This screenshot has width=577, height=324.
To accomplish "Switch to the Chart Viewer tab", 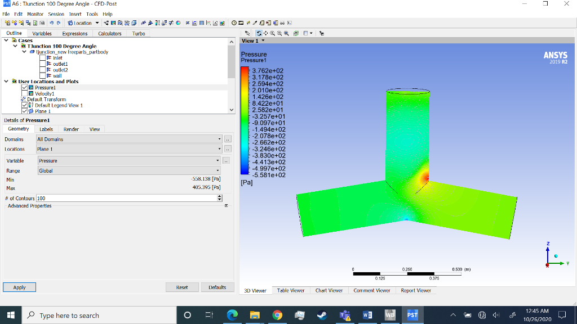I will point(329,290).
